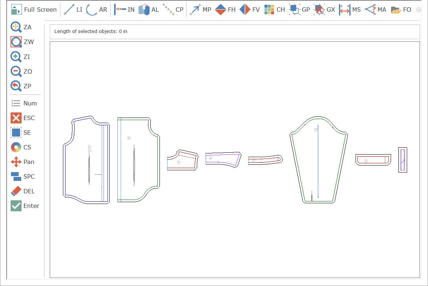This screenshot has height=286, width=428.
Task: Open the FO folder tool
Action: coord(401,10)
